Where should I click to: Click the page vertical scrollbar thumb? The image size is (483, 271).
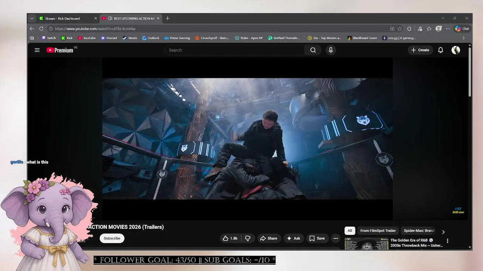point(470,72)
